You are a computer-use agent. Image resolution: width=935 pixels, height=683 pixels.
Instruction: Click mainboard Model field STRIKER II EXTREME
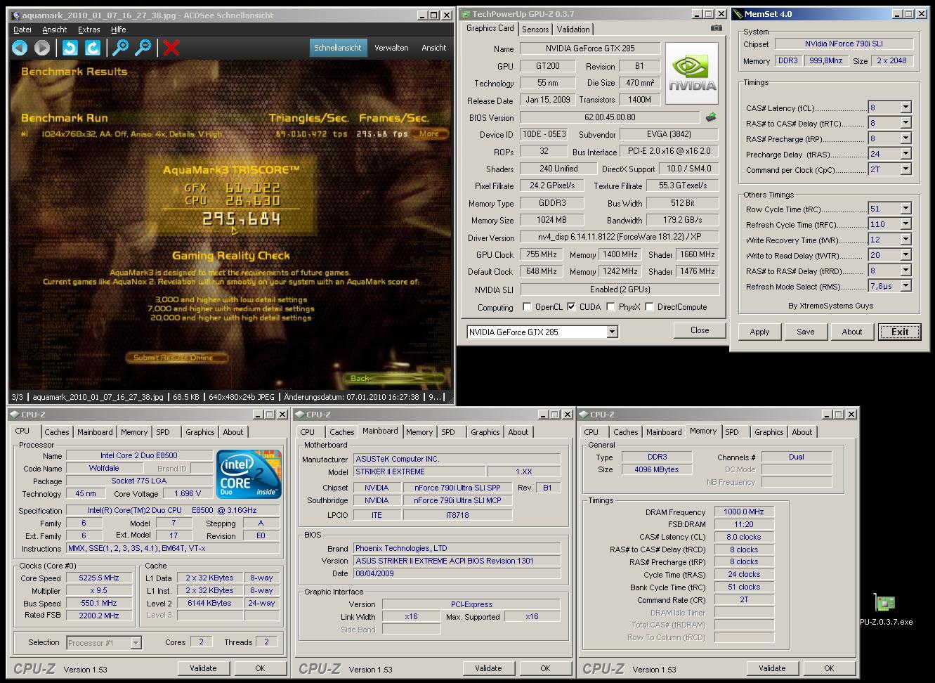pos(419,471)
